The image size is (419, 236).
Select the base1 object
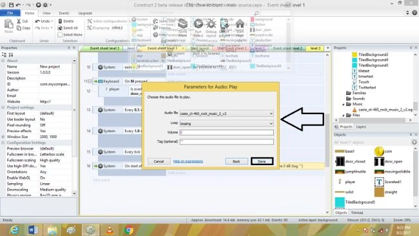(345, 152)
